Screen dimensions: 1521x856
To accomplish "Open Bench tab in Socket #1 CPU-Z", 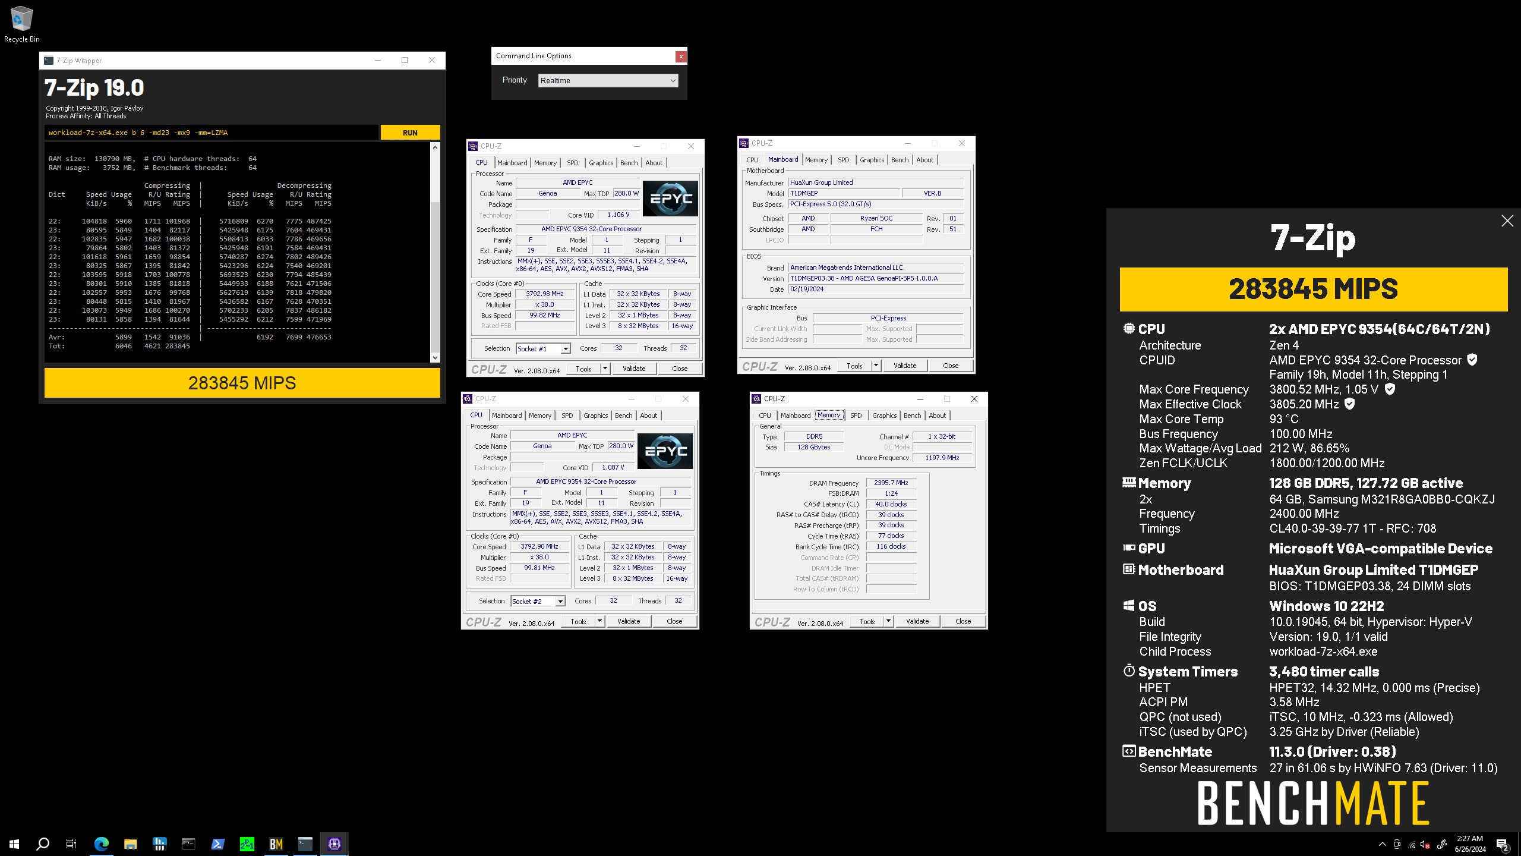I will (x=629, y=163).
